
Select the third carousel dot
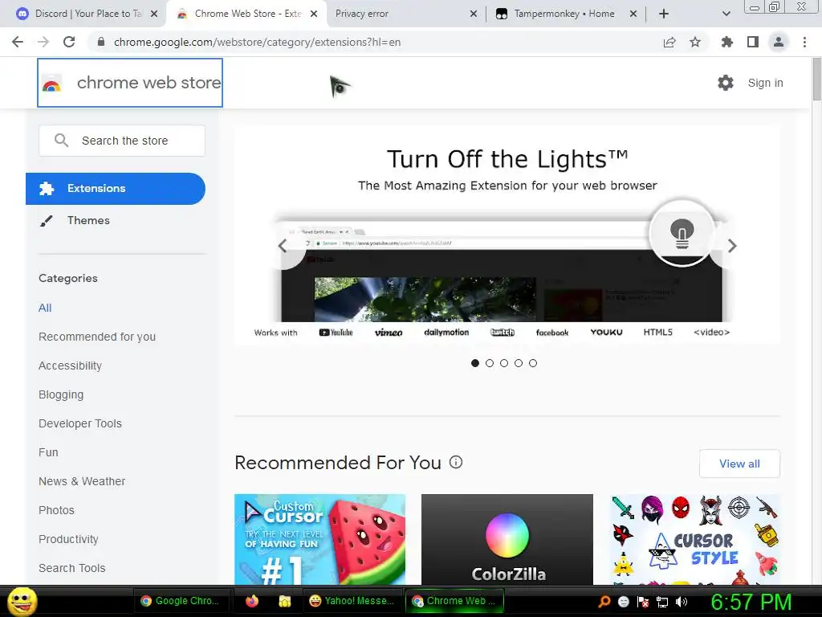click(504, 363)
